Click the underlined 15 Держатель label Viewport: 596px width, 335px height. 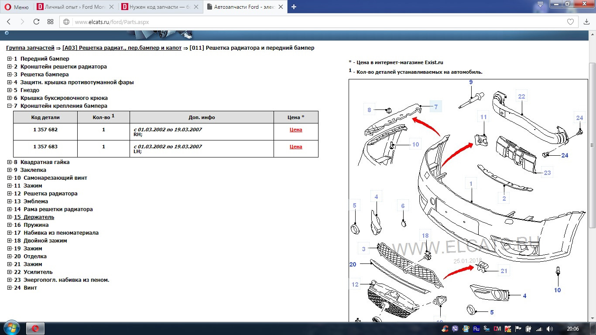pyautogui.click(x=34, y=217)
